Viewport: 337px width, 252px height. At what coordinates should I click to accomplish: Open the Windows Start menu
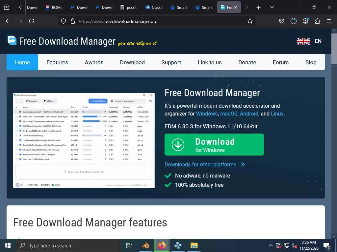(x=8, y=245)
